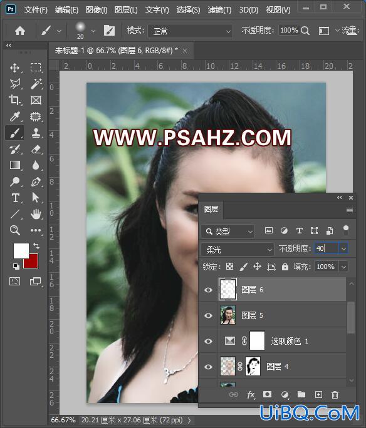The height and width of the screenshot is (428, 366).
Task: Select the Blur tool
Action: [x=36, y=165]
